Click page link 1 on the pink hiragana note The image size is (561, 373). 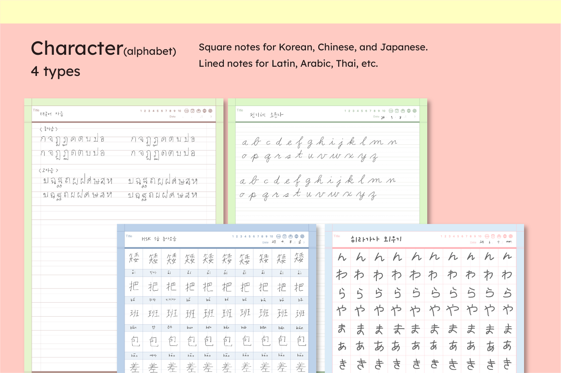pos(442,236)
